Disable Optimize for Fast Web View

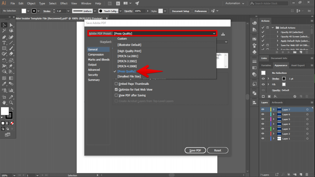tap(116, 89)
